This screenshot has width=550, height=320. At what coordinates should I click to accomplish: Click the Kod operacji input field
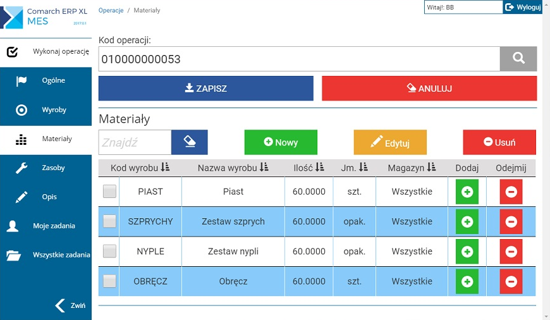pyautogui.click(x=299, y=59)
